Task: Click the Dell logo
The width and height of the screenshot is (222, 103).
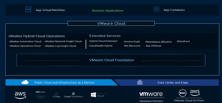Action: pos(183,93)
